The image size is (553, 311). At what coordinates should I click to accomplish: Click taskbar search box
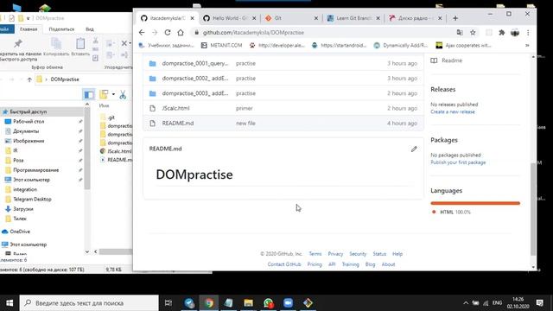click(89, 303)
